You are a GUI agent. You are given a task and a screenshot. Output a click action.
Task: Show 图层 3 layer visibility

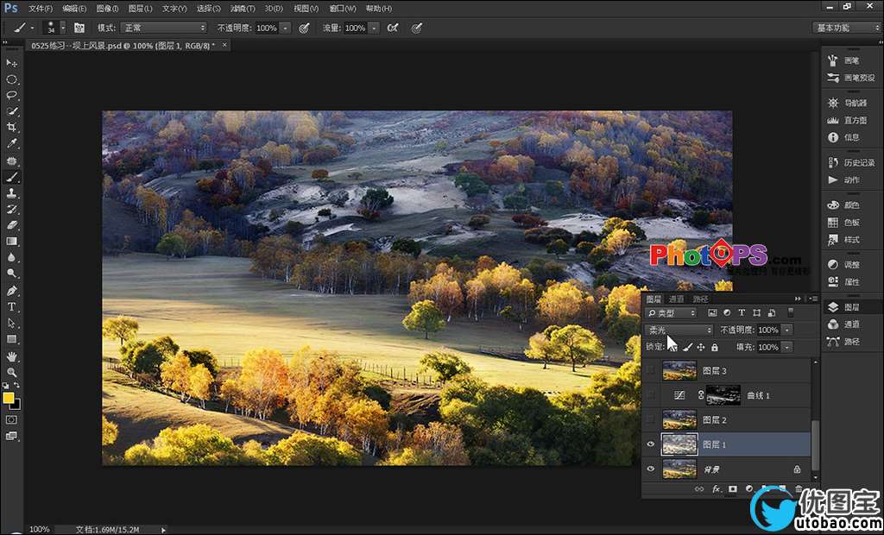click(651, 370)
